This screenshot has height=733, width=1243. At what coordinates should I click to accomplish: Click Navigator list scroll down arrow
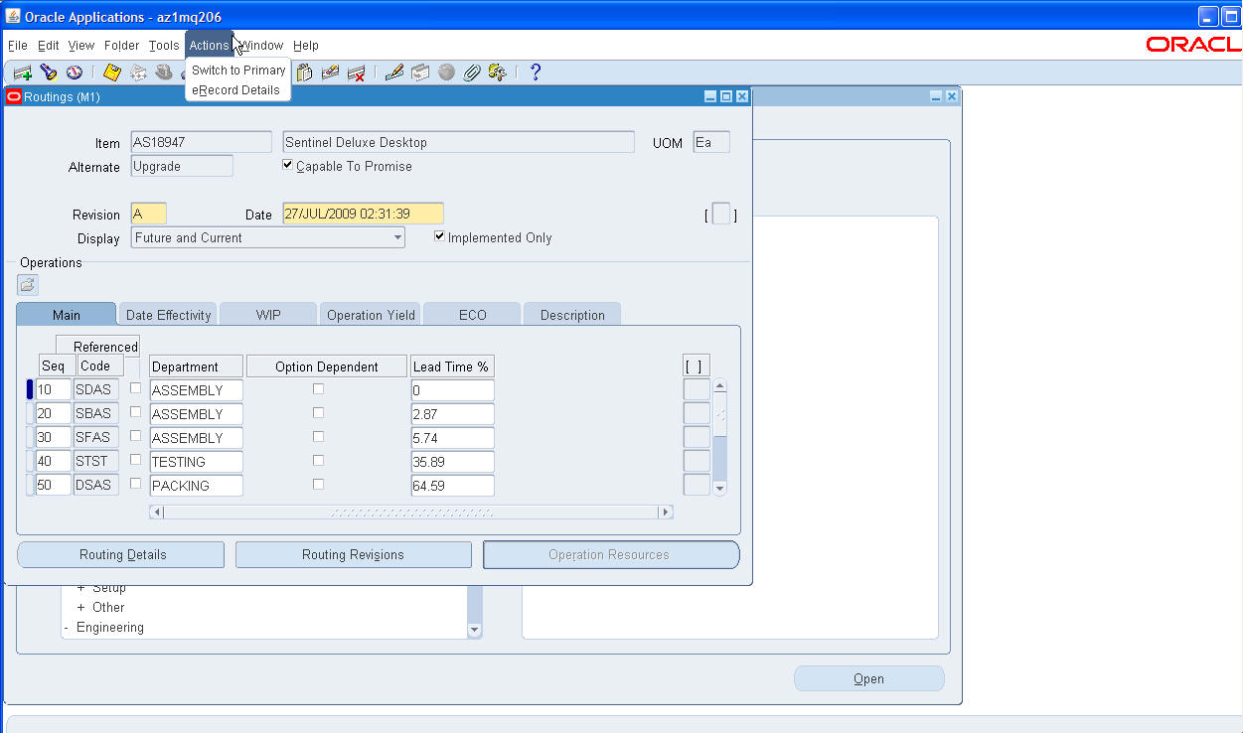coord(474,630)
